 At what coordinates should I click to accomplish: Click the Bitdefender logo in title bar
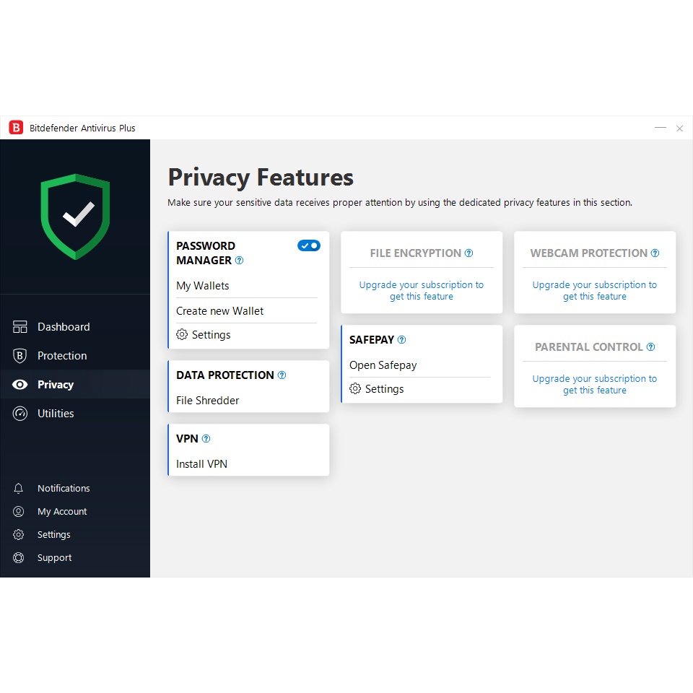point(16,128)
